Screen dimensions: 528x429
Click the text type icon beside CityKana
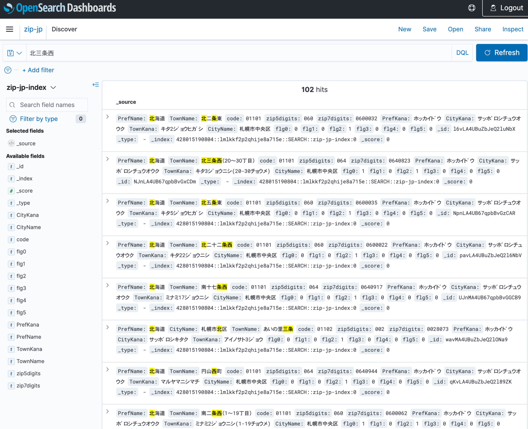[11, 215]
